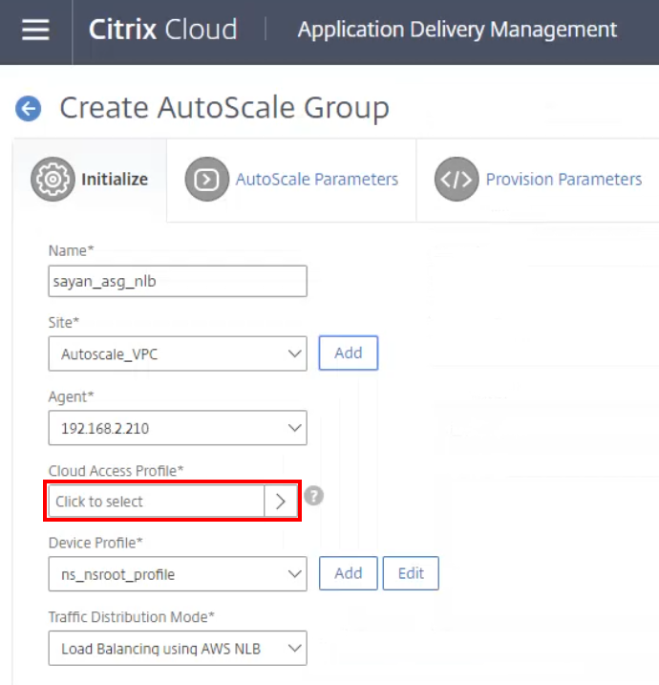Open the hamburger navigation menu
Viewport: 659px width, 685px height.
35,30
